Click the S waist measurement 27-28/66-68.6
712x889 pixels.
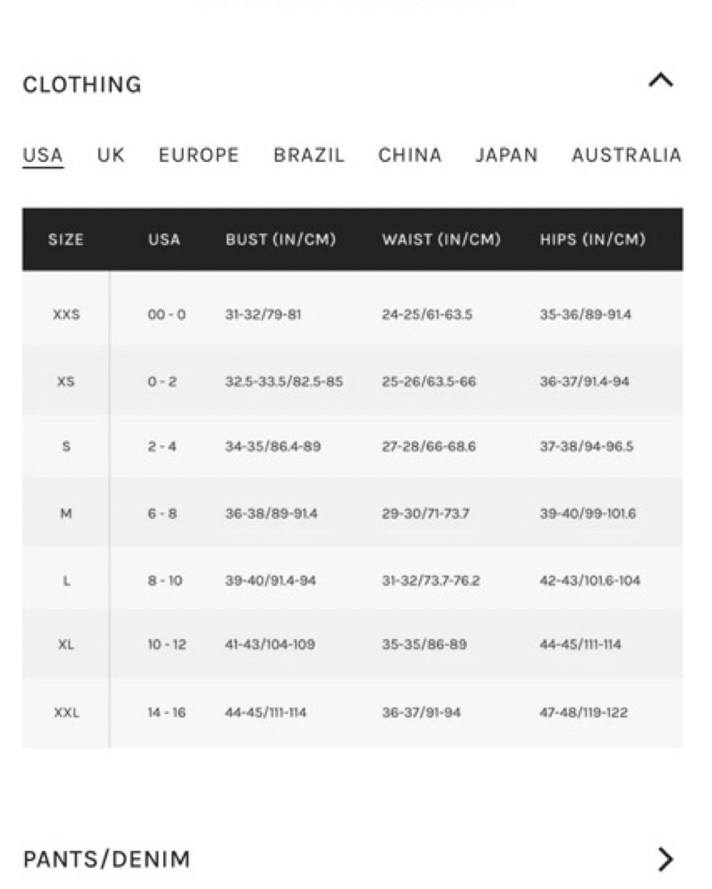[x=429, y=447]
